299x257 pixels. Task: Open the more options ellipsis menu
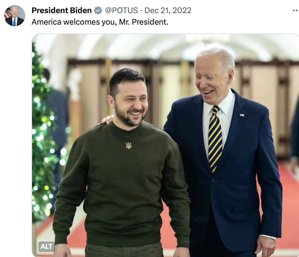(296, 10)
